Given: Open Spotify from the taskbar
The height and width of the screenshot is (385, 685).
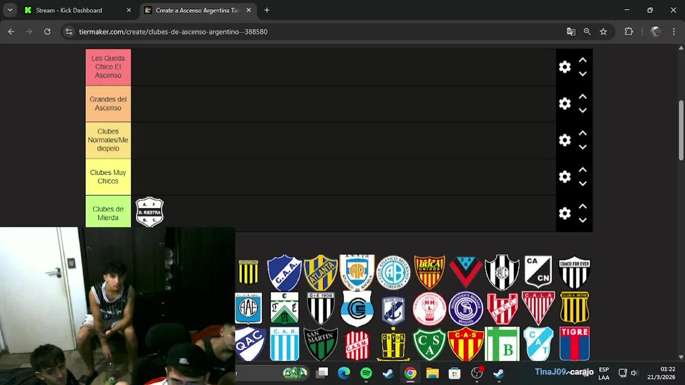Looking at the screenshot, I should pyautogui.click(x=366, y=373).
